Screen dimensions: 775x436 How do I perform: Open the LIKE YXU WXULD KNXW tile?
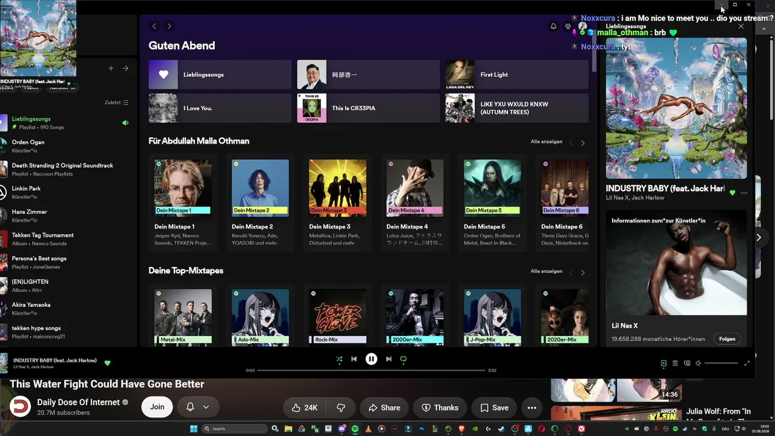pyautogui.click(x=517, y=108)
